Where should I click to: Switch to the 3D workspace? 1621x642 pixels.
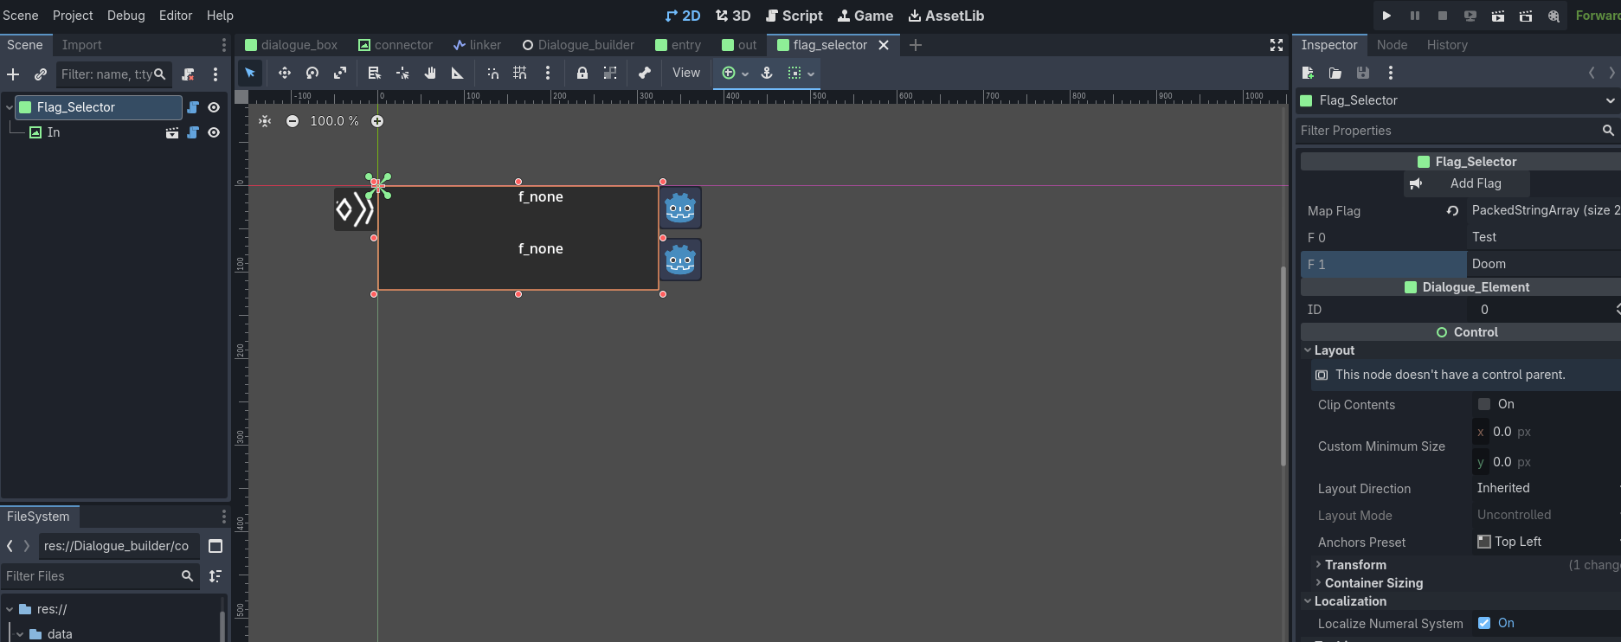tap(733, 16)
